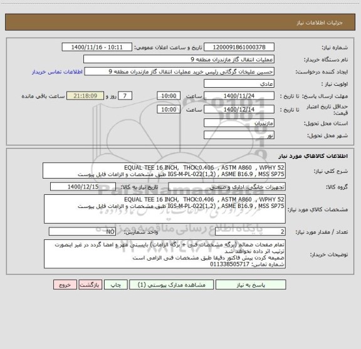Click the priority field عادی
Screen dimensions: 361x349
pos(239,84)
